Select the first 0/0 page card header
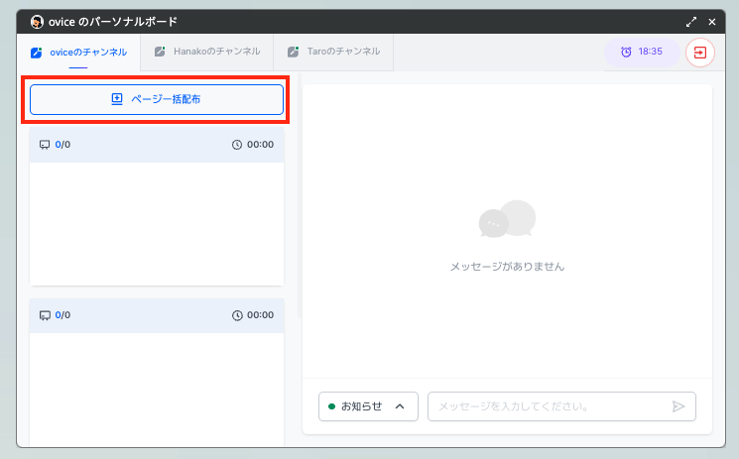Image resolution: width=739 pixels, height=459 pixels. pyautogui.click(x=157, y=145)
